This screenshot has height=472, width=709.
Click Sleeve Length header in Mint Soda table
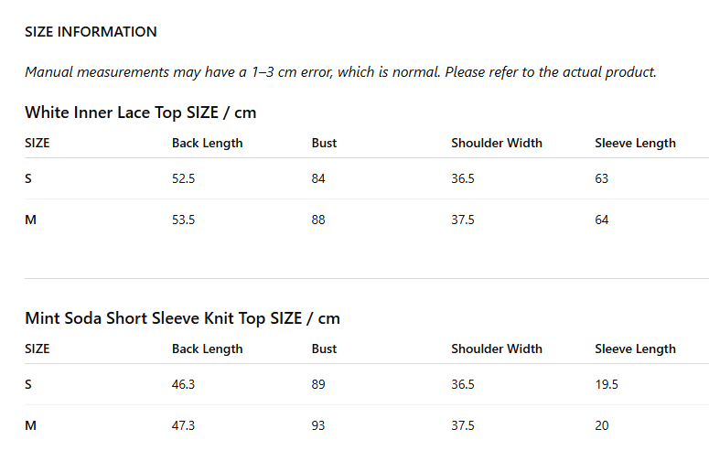[x=635, y=349]
